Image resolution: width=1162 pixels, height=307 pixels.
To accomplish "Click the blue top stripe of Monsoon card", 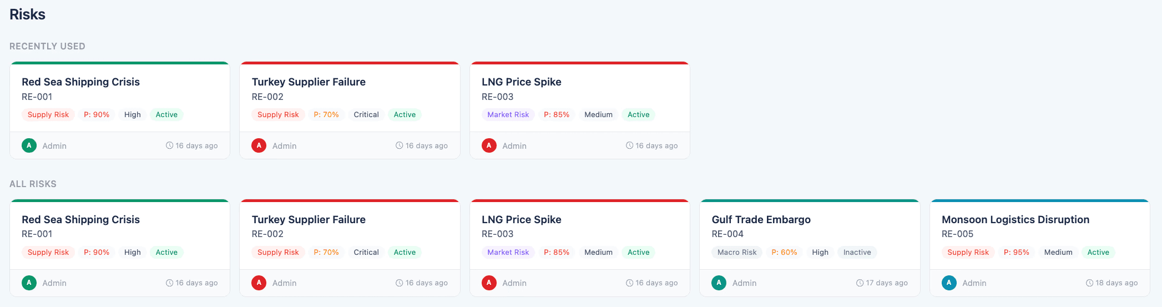I will [x=1039, y=200].
